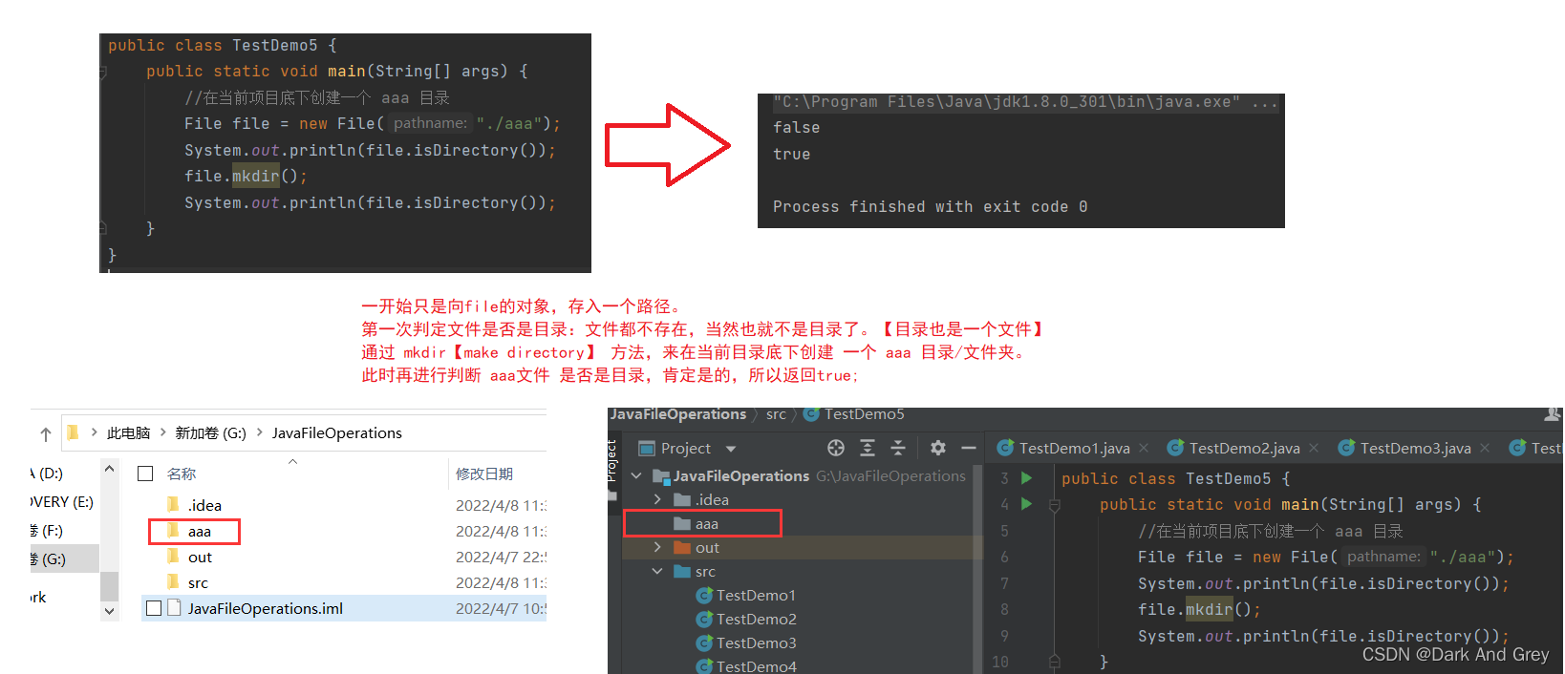
Task: Hide the Project panel with minus icon
Action: tap(968, 448)
